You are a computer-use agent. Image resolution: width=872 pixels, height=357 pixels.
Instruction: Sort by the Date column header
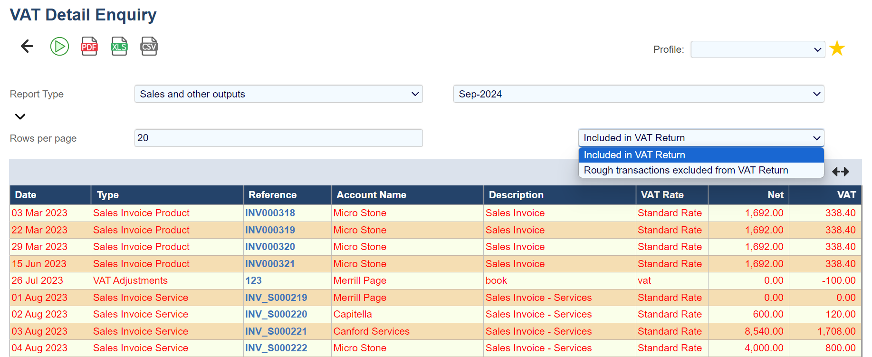(x=26, y=195)
